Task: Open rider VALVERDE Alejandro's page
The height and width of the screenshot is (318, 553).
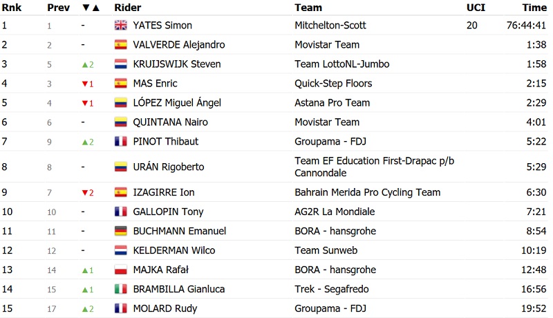Action: (180, 45)
